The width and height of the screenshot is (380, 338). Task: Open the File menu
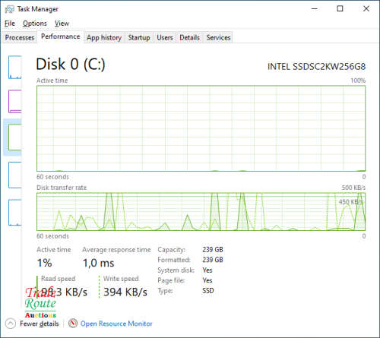(x=10, y=24)
